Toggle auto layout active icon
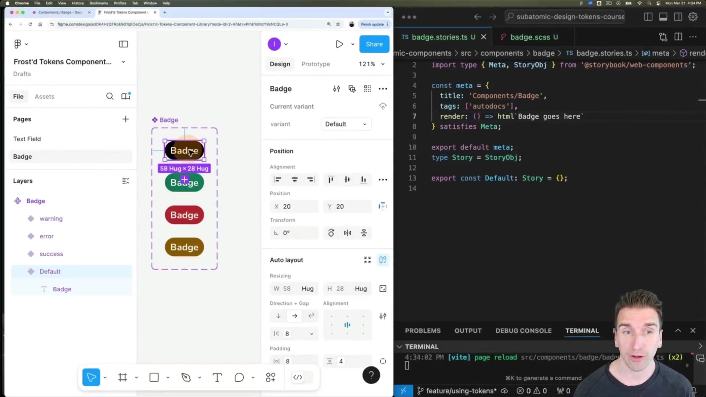Image resolution: width=706 pixels, height=397 pixels. [383, 260]
